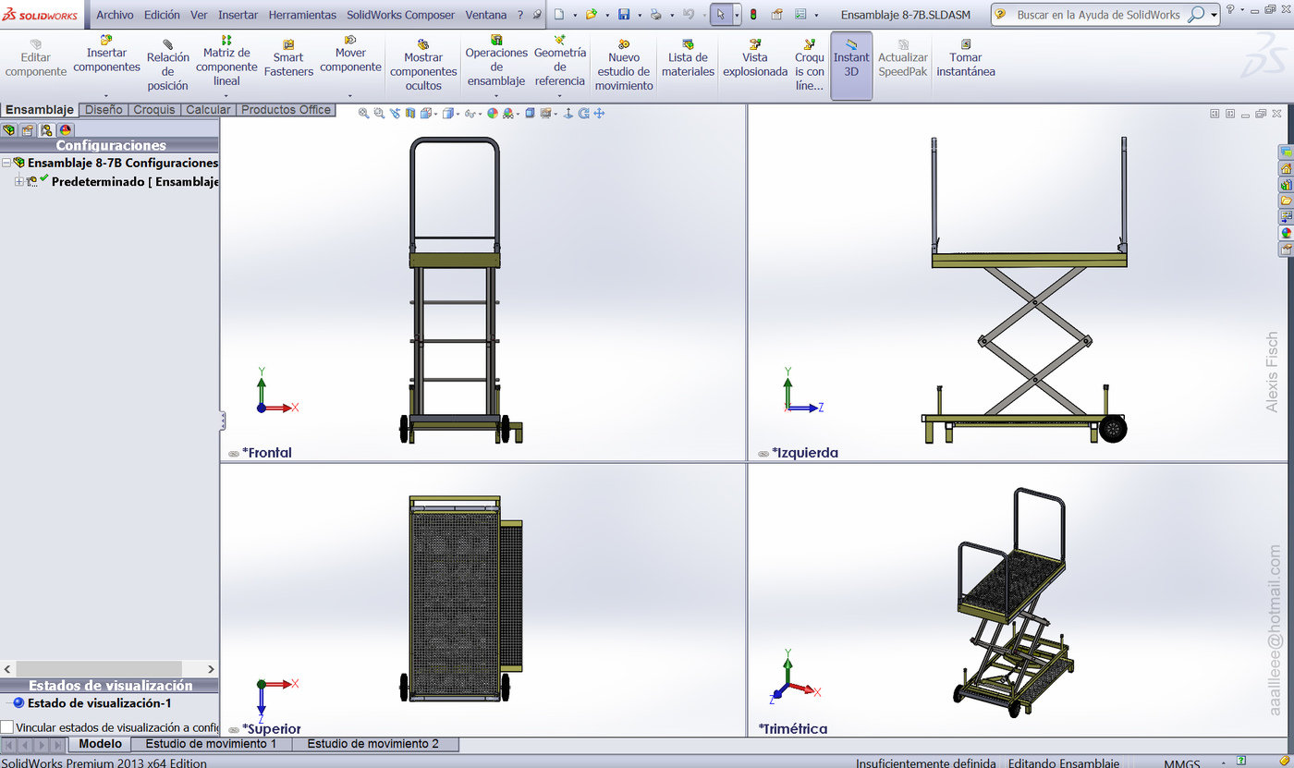The height and width of the screenshot is (768, 1294).
Task: Open the display style dropdown in the viewport toolbar
Action: [x=458, y=113]
